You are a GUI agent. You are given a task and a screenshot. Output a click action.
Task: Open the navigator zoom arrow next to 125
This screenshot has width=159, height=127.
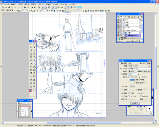tap(29, 103)
